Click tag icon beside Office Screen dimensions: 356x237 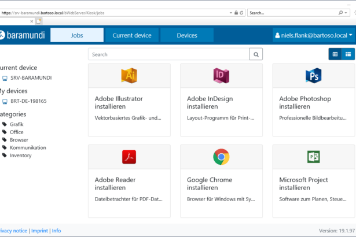pyautogui.click(x=5, y=132)
